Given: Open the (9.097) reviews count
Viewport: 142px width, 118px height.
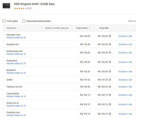Looking at the screenshot, I should (x=29, y=9).
